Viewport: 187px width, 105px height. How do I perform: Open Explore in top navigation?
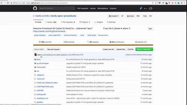tap(113, 8)
